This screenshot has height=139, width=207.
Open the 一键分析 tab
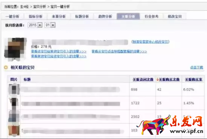(12, 16)
